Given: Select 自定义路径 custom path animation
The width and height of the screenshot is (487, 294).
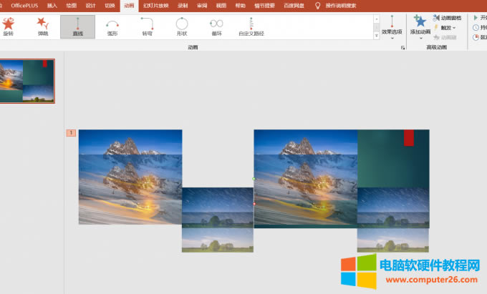Looking at the screenshot, I should 251,26.
